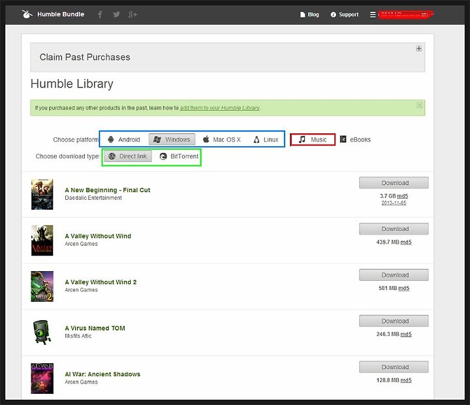The width and height of the screenshot is (470, 405).
Task: Click 'Misfits Attic' publisher text
Action: coord(78,336)
